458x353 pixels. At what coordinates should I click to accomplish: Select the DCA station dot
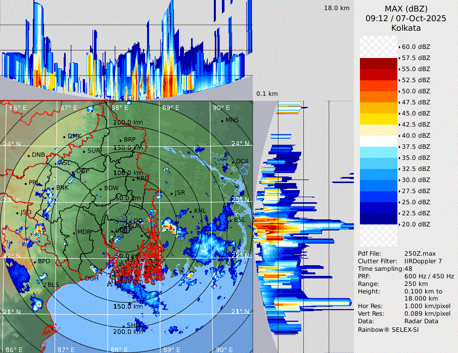[233, 162]
